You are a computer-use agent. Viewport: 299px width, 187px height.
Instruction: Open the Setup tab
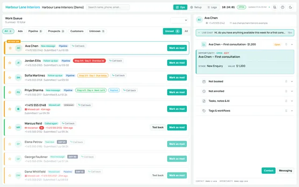tap(196, 7)
